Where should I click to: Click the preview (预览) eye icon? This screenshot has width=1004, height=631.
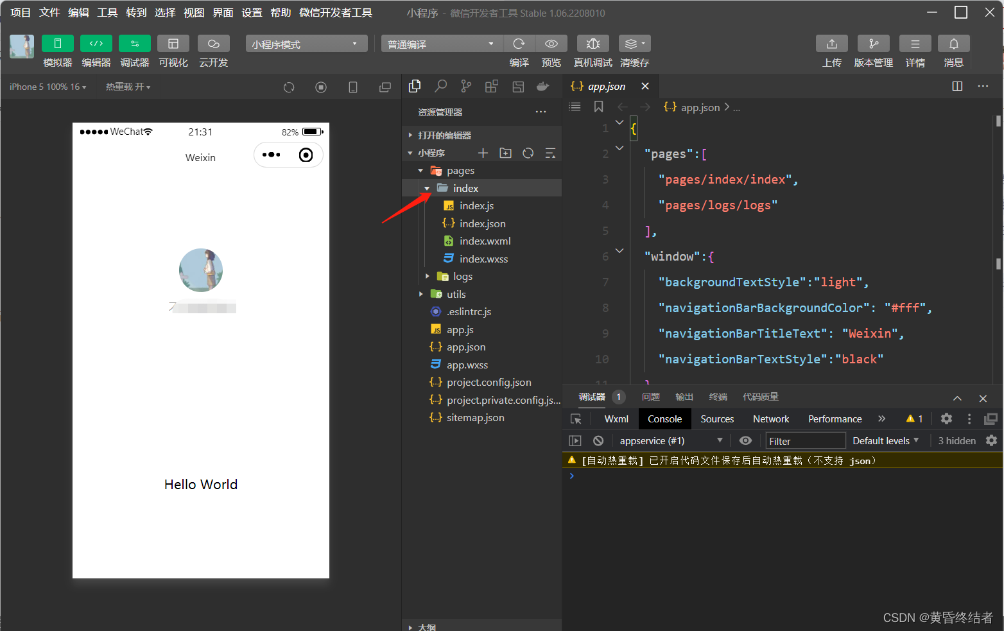(x=551, y=44)
